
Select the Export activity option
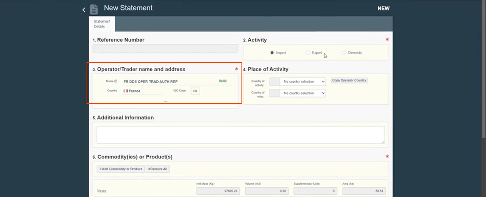308,53
